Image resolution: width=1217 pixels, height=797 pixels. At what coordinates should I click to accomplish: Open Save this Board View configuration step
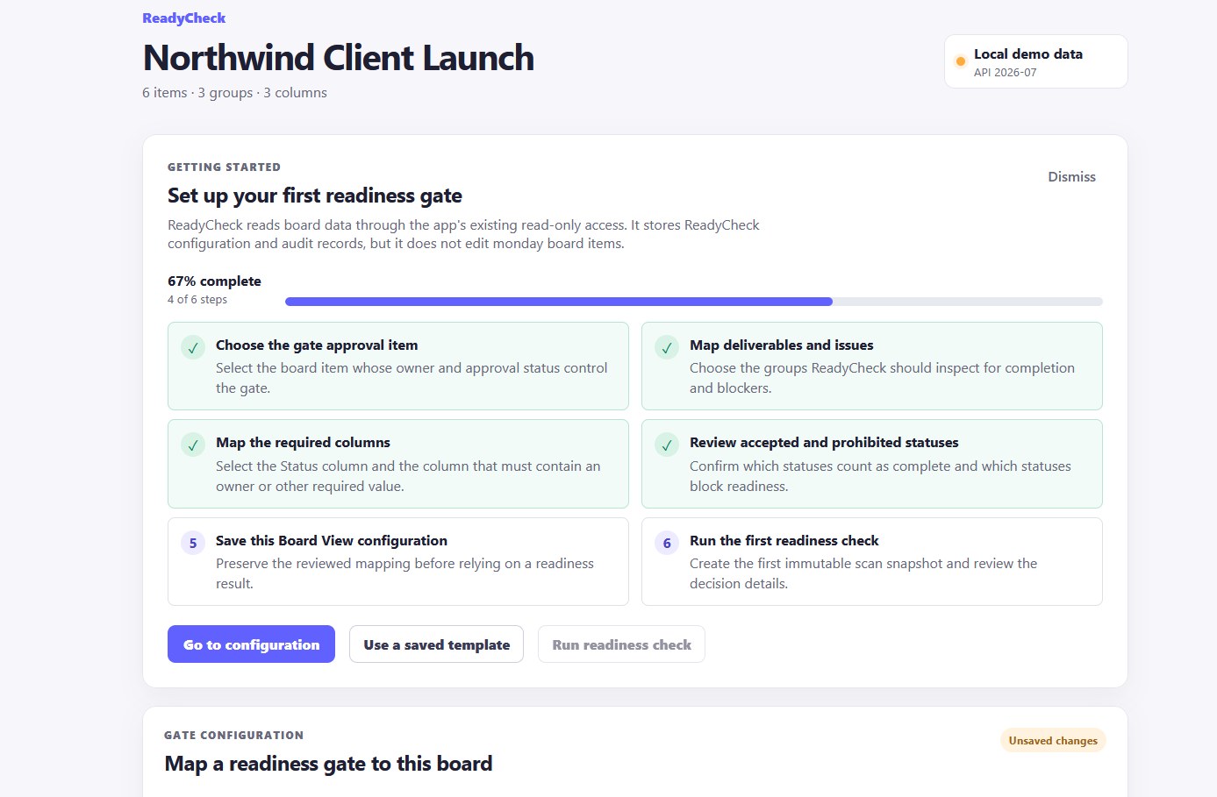click(398, 561)
